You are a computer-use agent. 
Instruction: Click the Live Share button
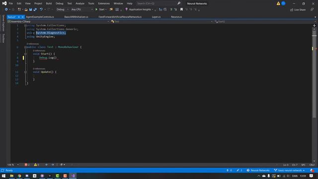298,10
